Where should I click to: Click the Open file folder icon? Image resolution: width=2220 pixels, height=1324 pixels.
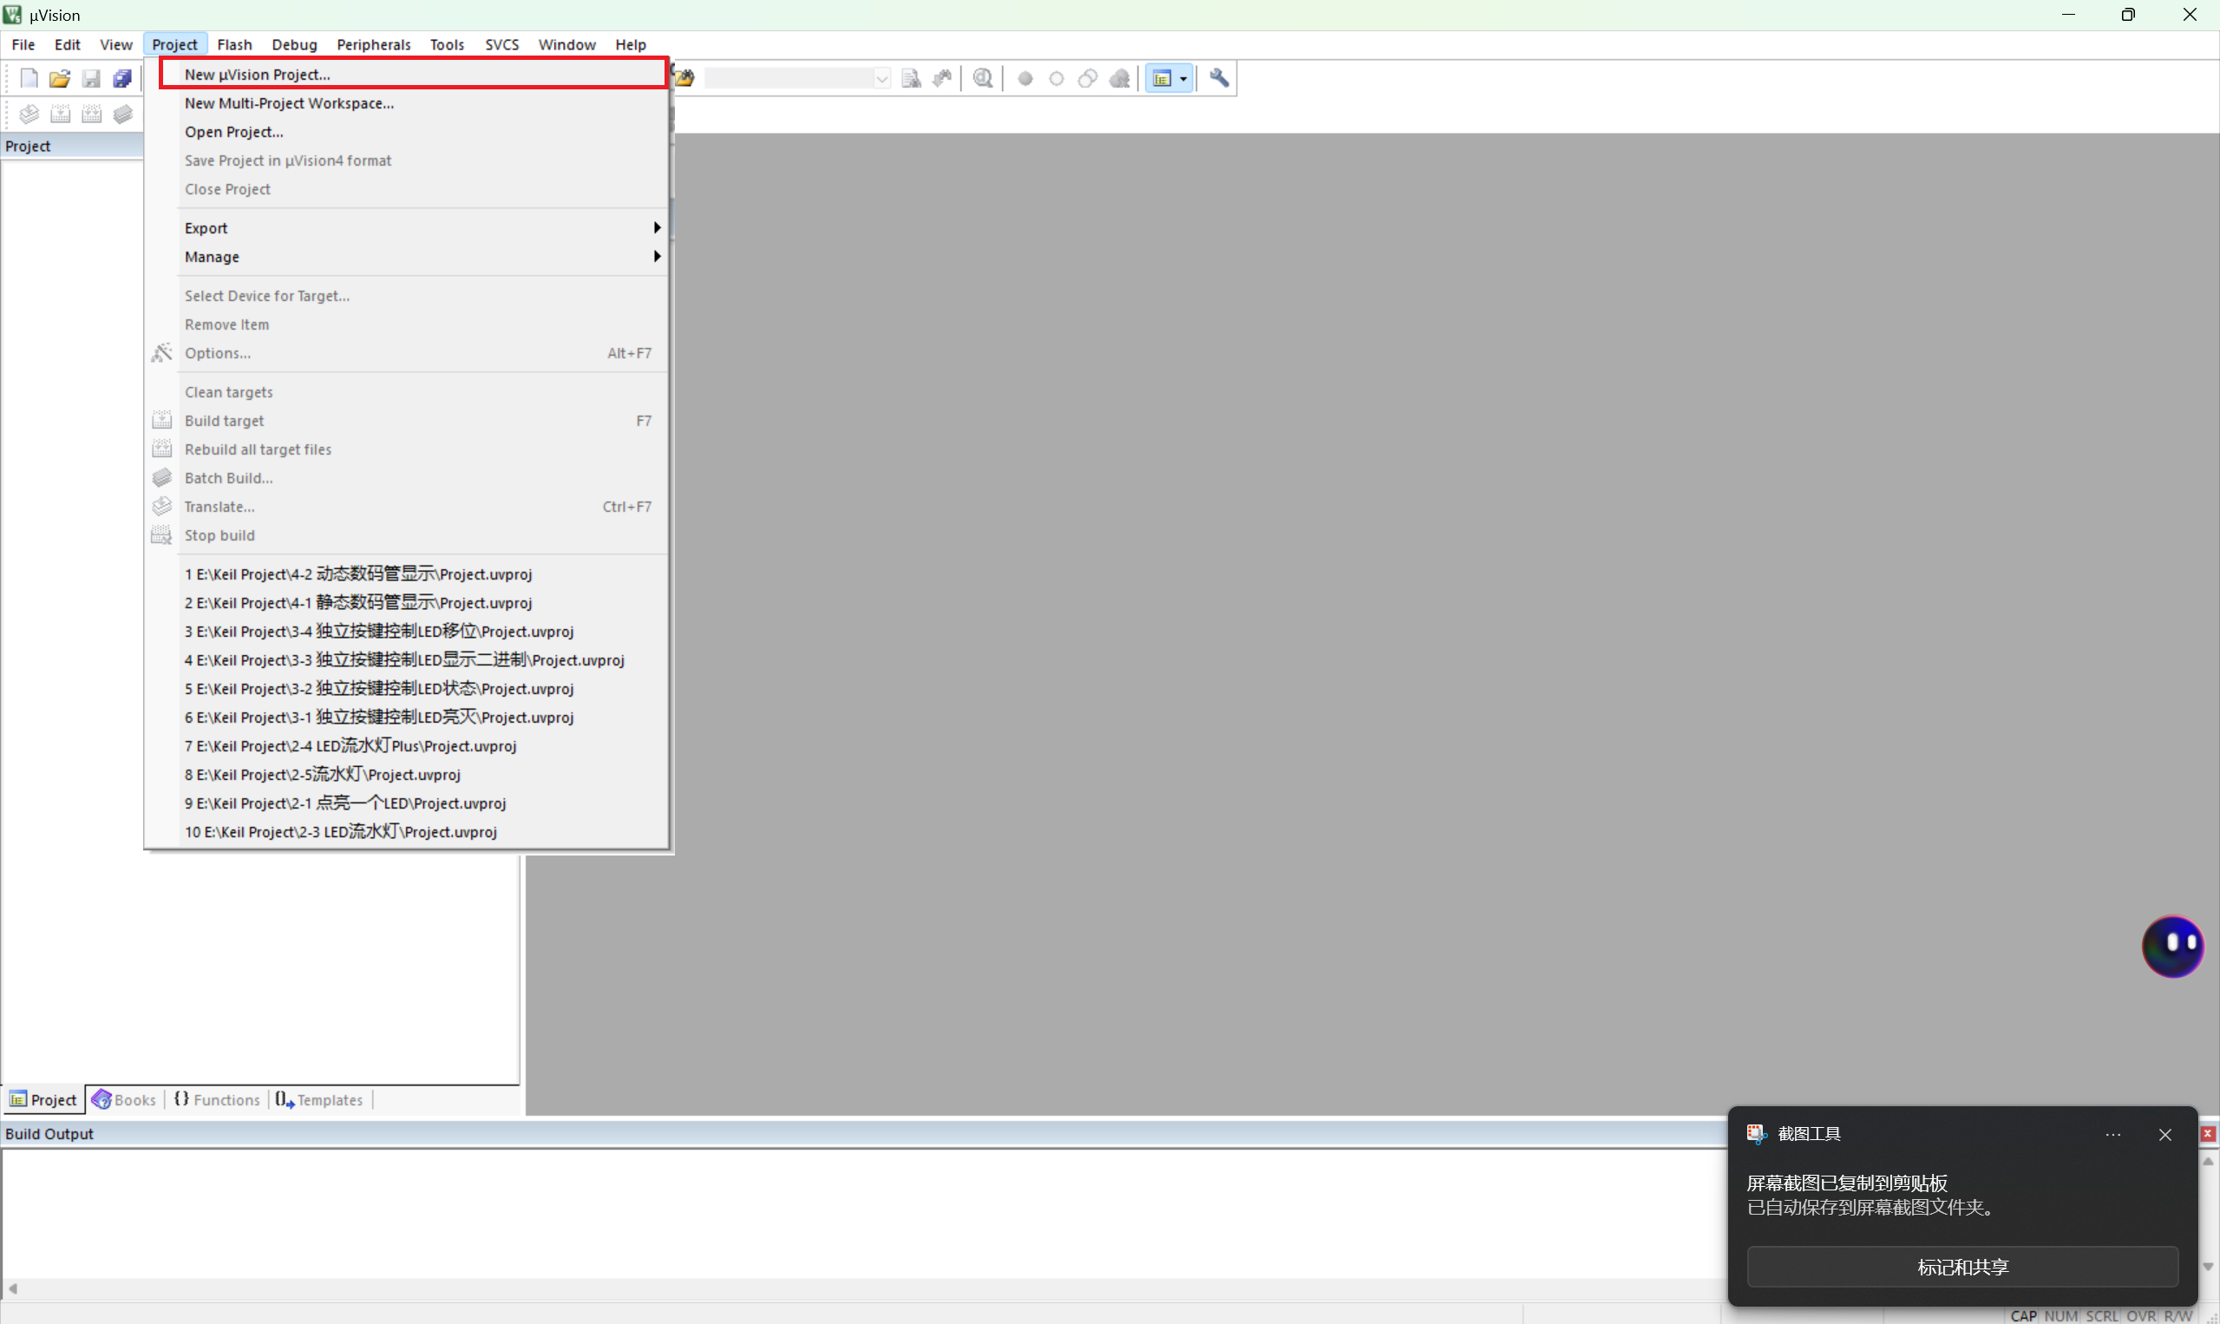click(60, 78)
